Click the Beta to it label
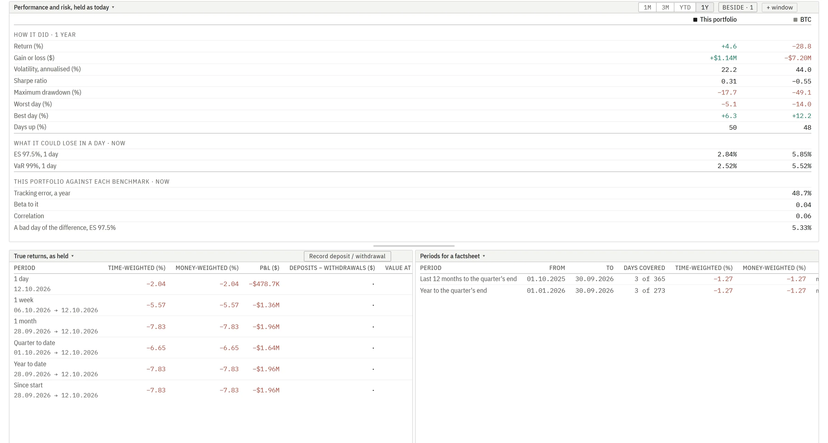Viewport: 828px width, 443px height. 26,204
